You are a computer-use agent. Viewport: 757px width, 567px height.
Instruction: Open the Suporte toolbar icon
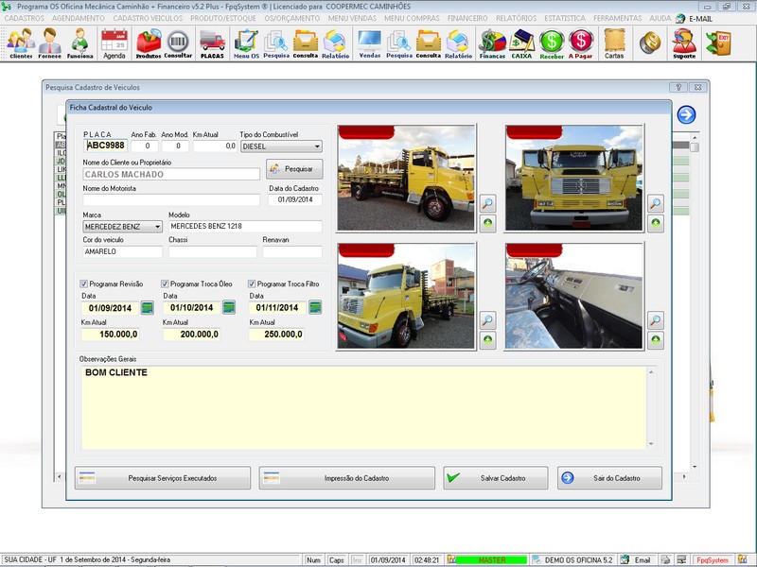(683, 43)
